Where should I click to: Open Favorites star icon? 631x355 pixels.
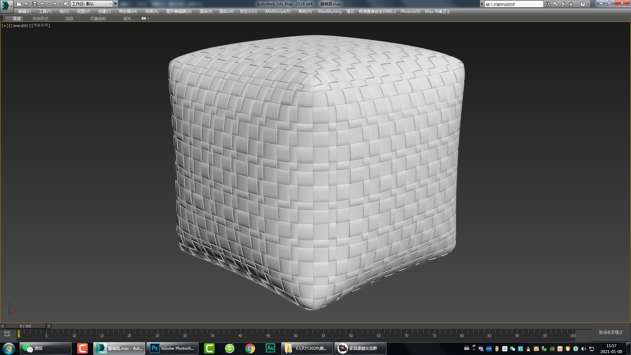tap(571, 4)
